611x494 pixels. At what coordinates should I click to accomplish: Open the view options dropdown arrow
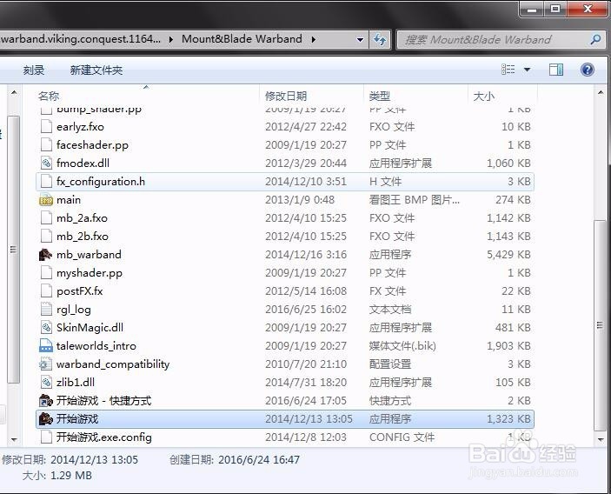click(527, 70)
